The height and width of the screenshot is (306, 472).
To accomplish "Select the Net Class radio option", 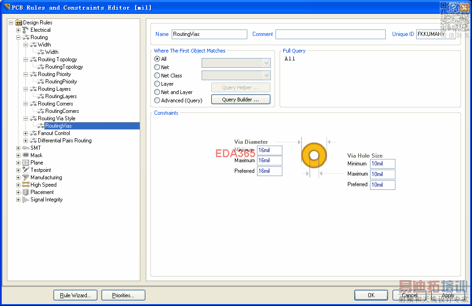I will pyautogui.click(x=157, y=76).
